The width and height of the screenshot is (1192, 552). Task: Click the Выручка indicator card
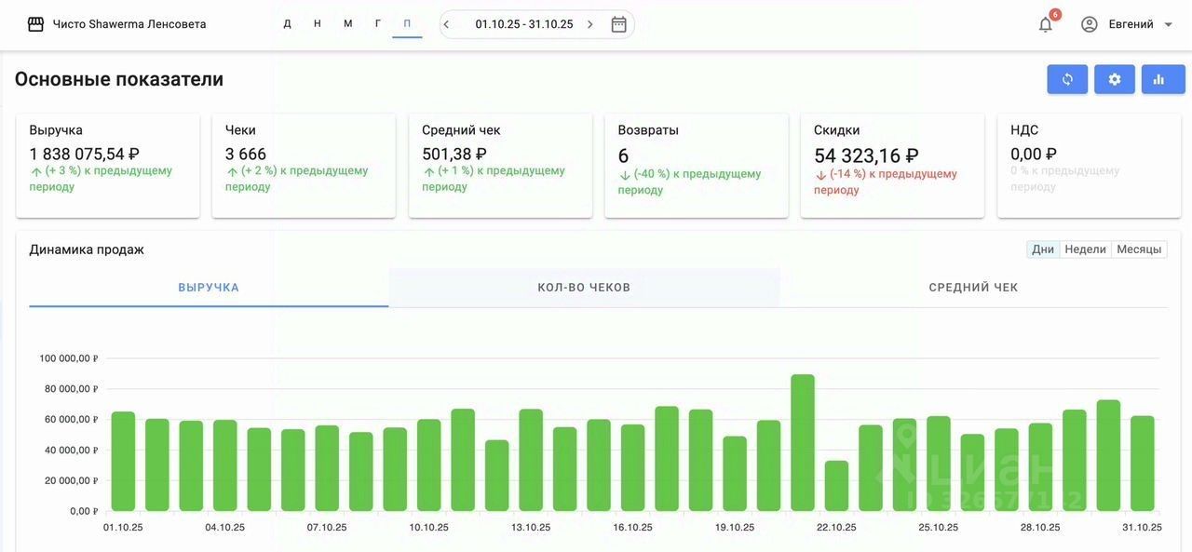tap(108, 165)
